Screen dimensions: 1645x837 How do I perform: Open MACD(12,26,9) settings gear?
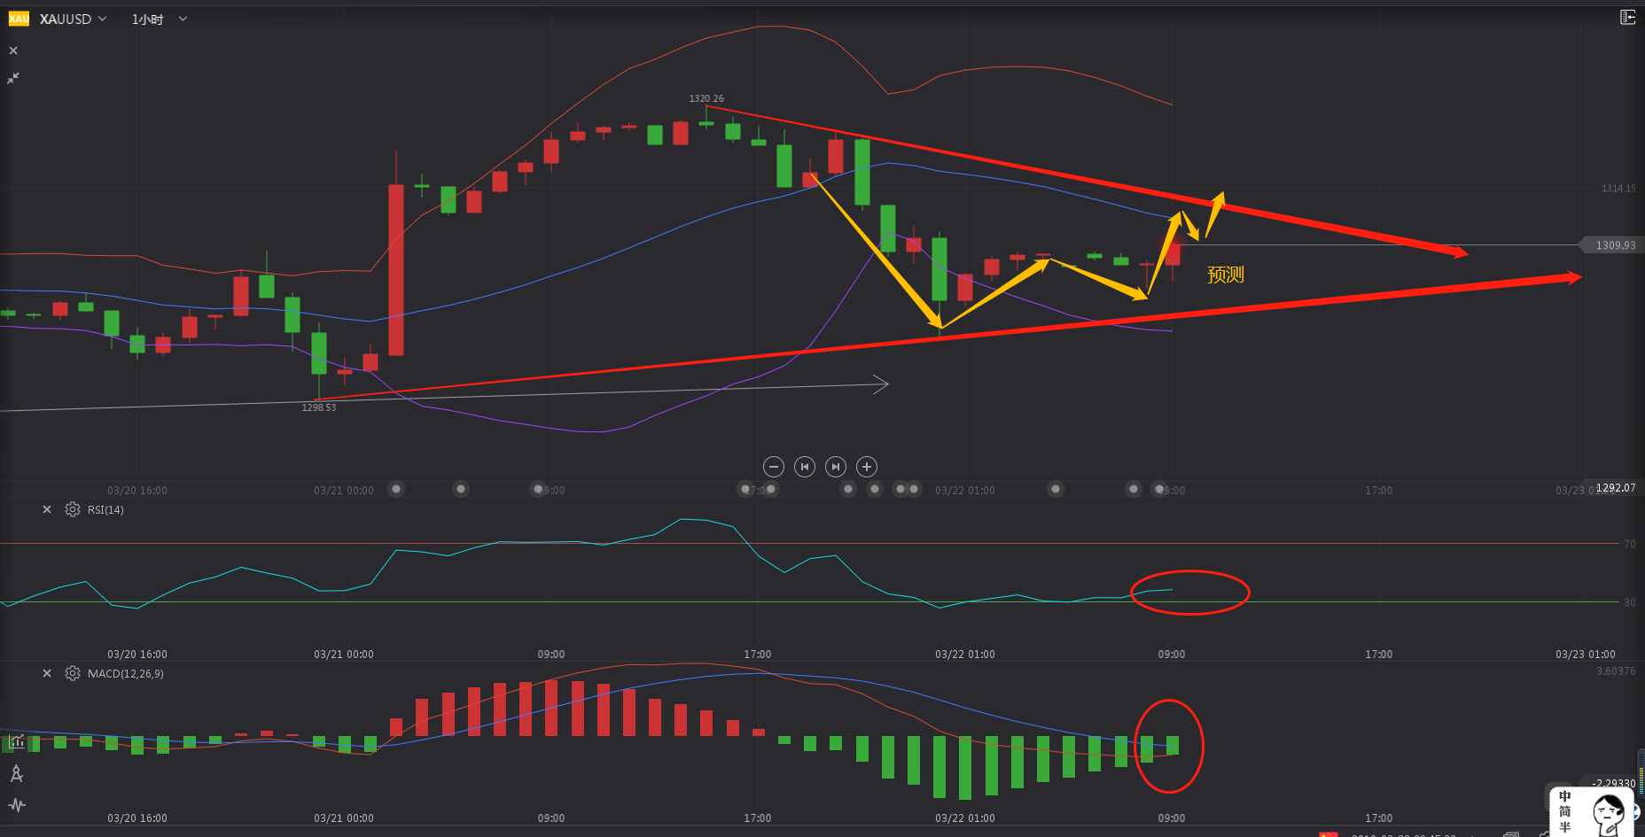pyautogui.click(x=73, y=673)
